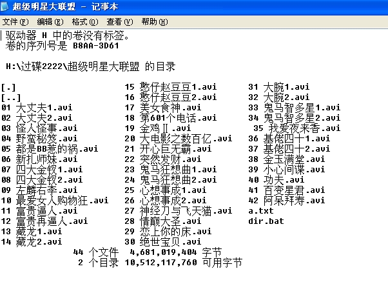Click file name 40 功夫.avi
Screen dimensions: 388x302
[276, 180]
